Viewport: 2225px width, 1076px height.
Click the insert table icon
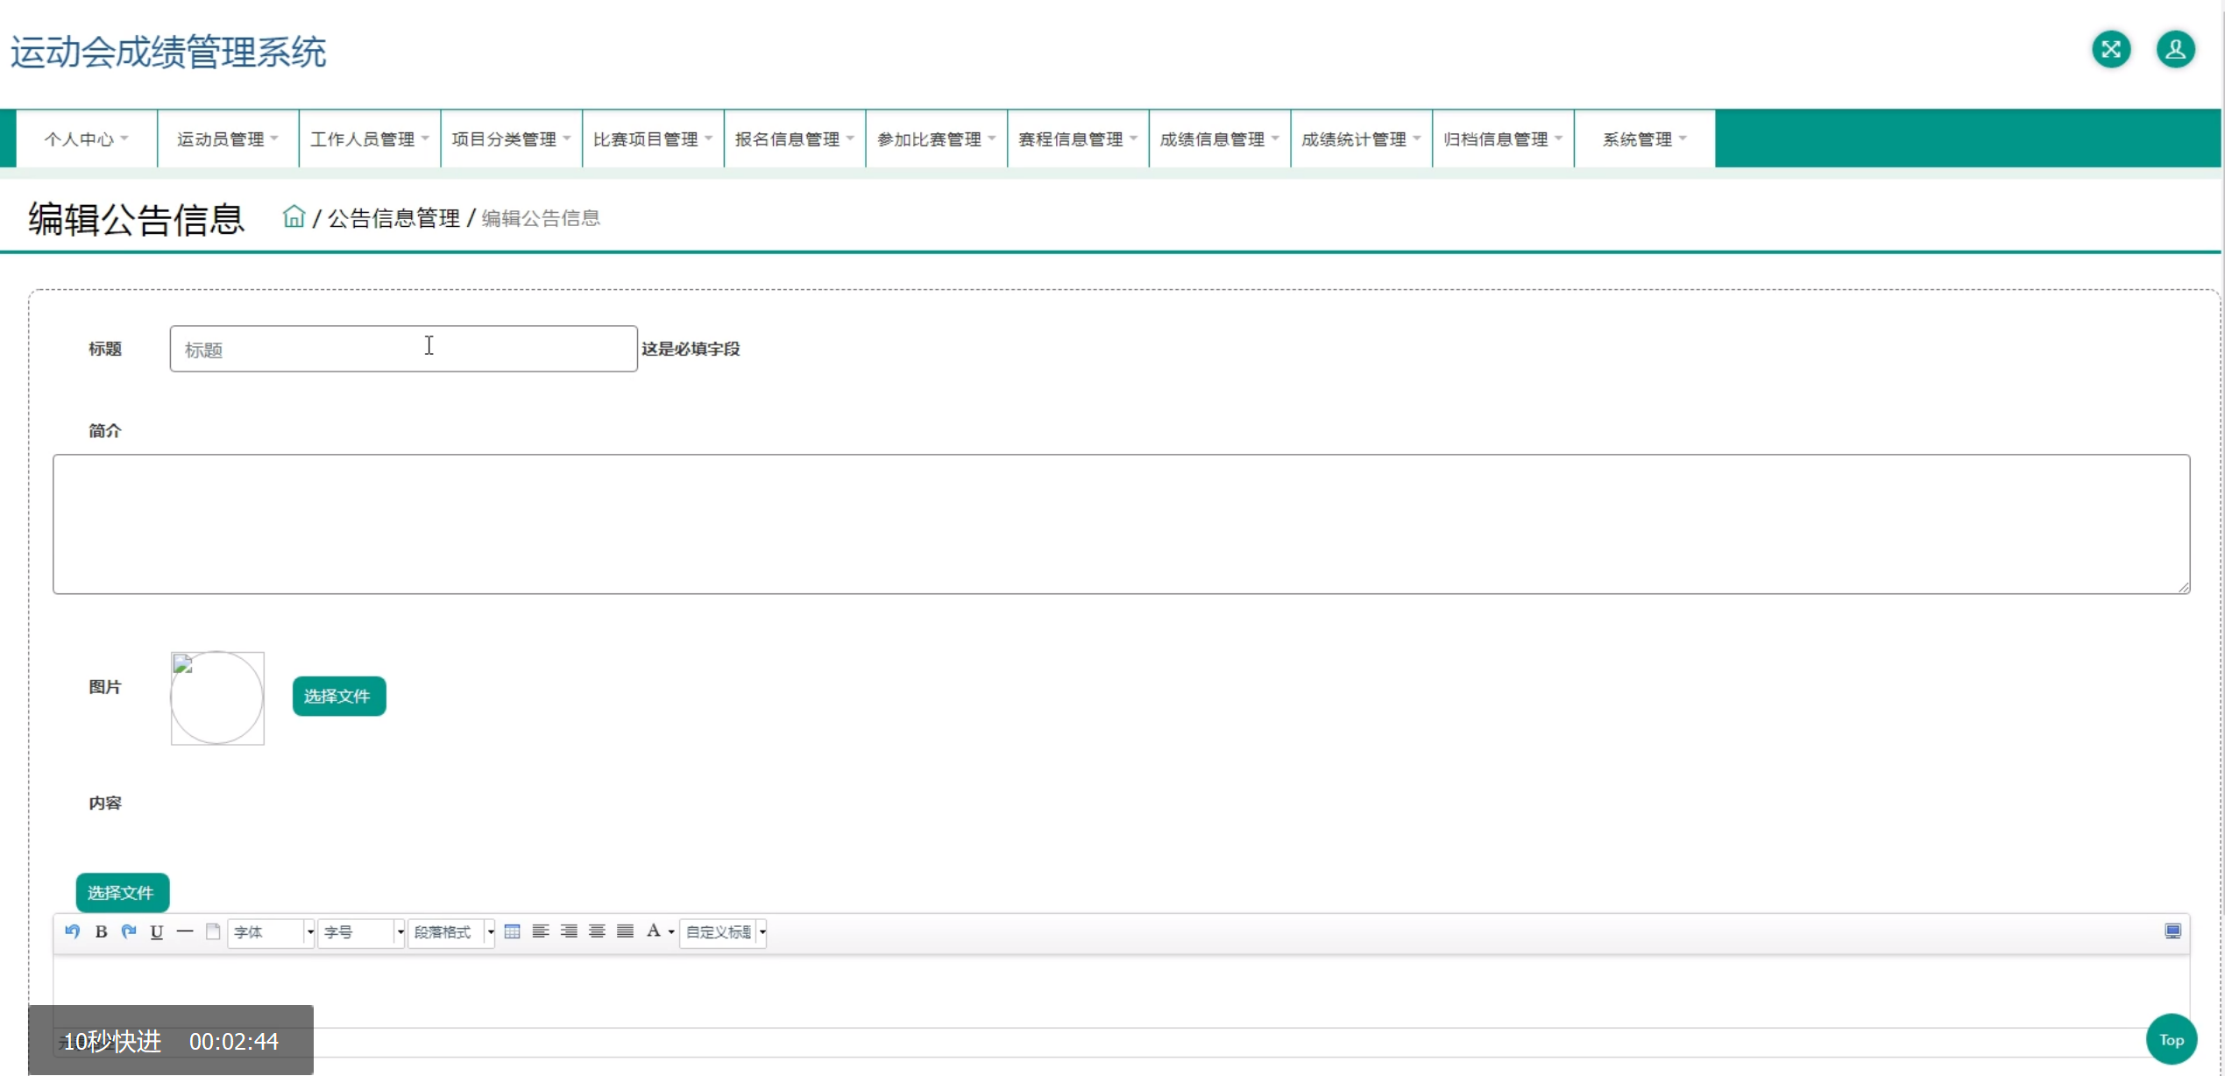click(513, 931)
